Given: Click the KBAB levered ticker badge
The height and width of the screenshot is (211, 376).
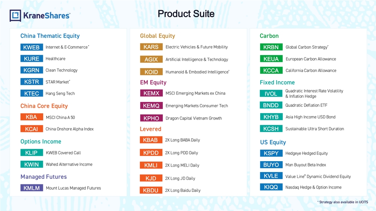Looking at the screenshot, I should [151, 140].
